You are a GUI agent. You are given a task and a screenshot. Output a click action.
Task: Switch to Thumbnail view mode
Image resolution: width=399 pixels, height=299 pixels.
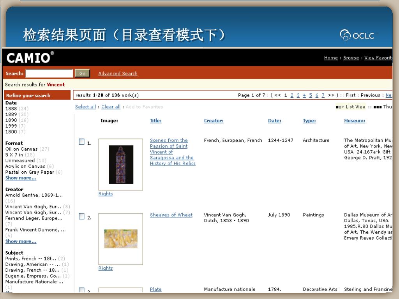tap(383, 107)
